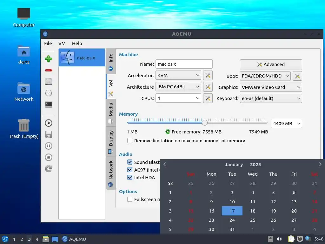Image resolution: width=325 pixels, height=244 pixels.
Task: Switch to workspace 4 in taskbar
Action: tap(37, 239)
